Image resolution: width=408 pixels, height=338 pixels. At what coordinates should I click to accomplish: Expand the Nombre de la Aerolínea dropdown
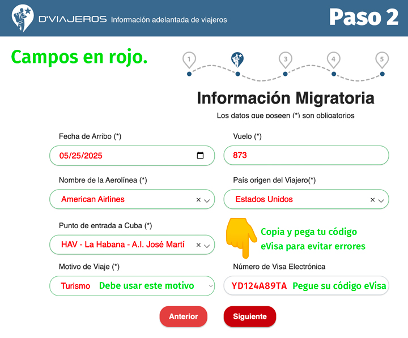[x=207, y=200]
